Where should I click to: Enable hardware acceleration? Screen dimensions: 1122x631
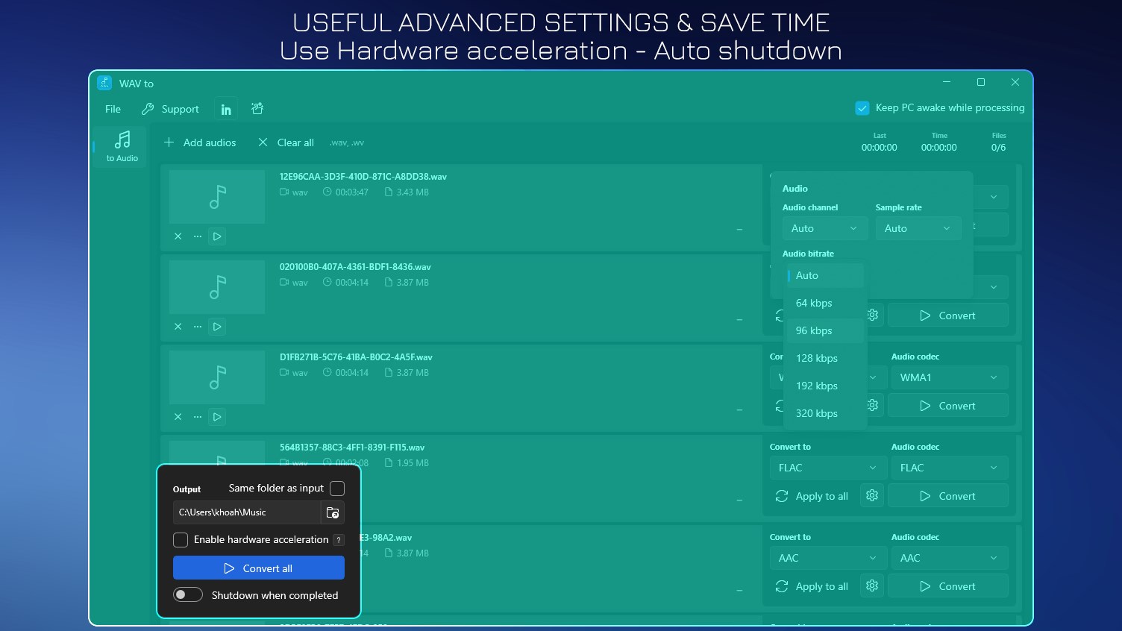180,539
